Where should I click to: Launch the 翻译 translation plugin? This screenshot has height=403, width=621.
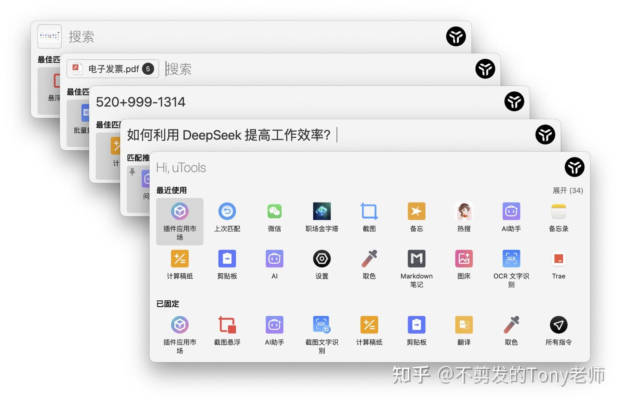464,324
